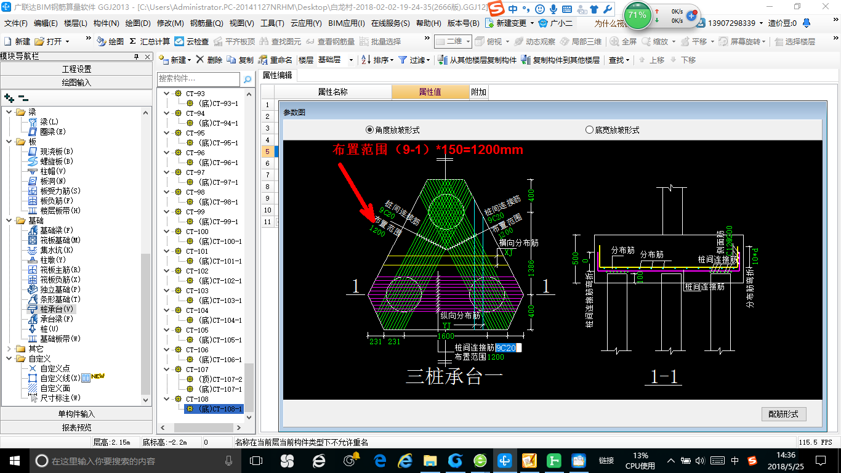841x473 pixels.
Task: Select 尺寸标注(W) tree item
Action: pyautogui.click(x=60, y=398)
